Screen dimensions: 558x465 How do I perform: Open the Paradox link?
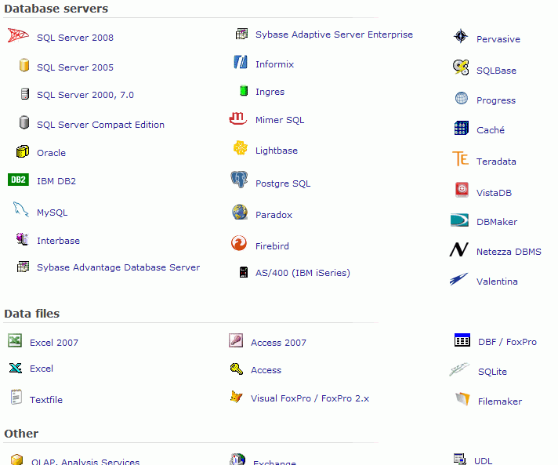pyautogui.click(x=274, y=215)
